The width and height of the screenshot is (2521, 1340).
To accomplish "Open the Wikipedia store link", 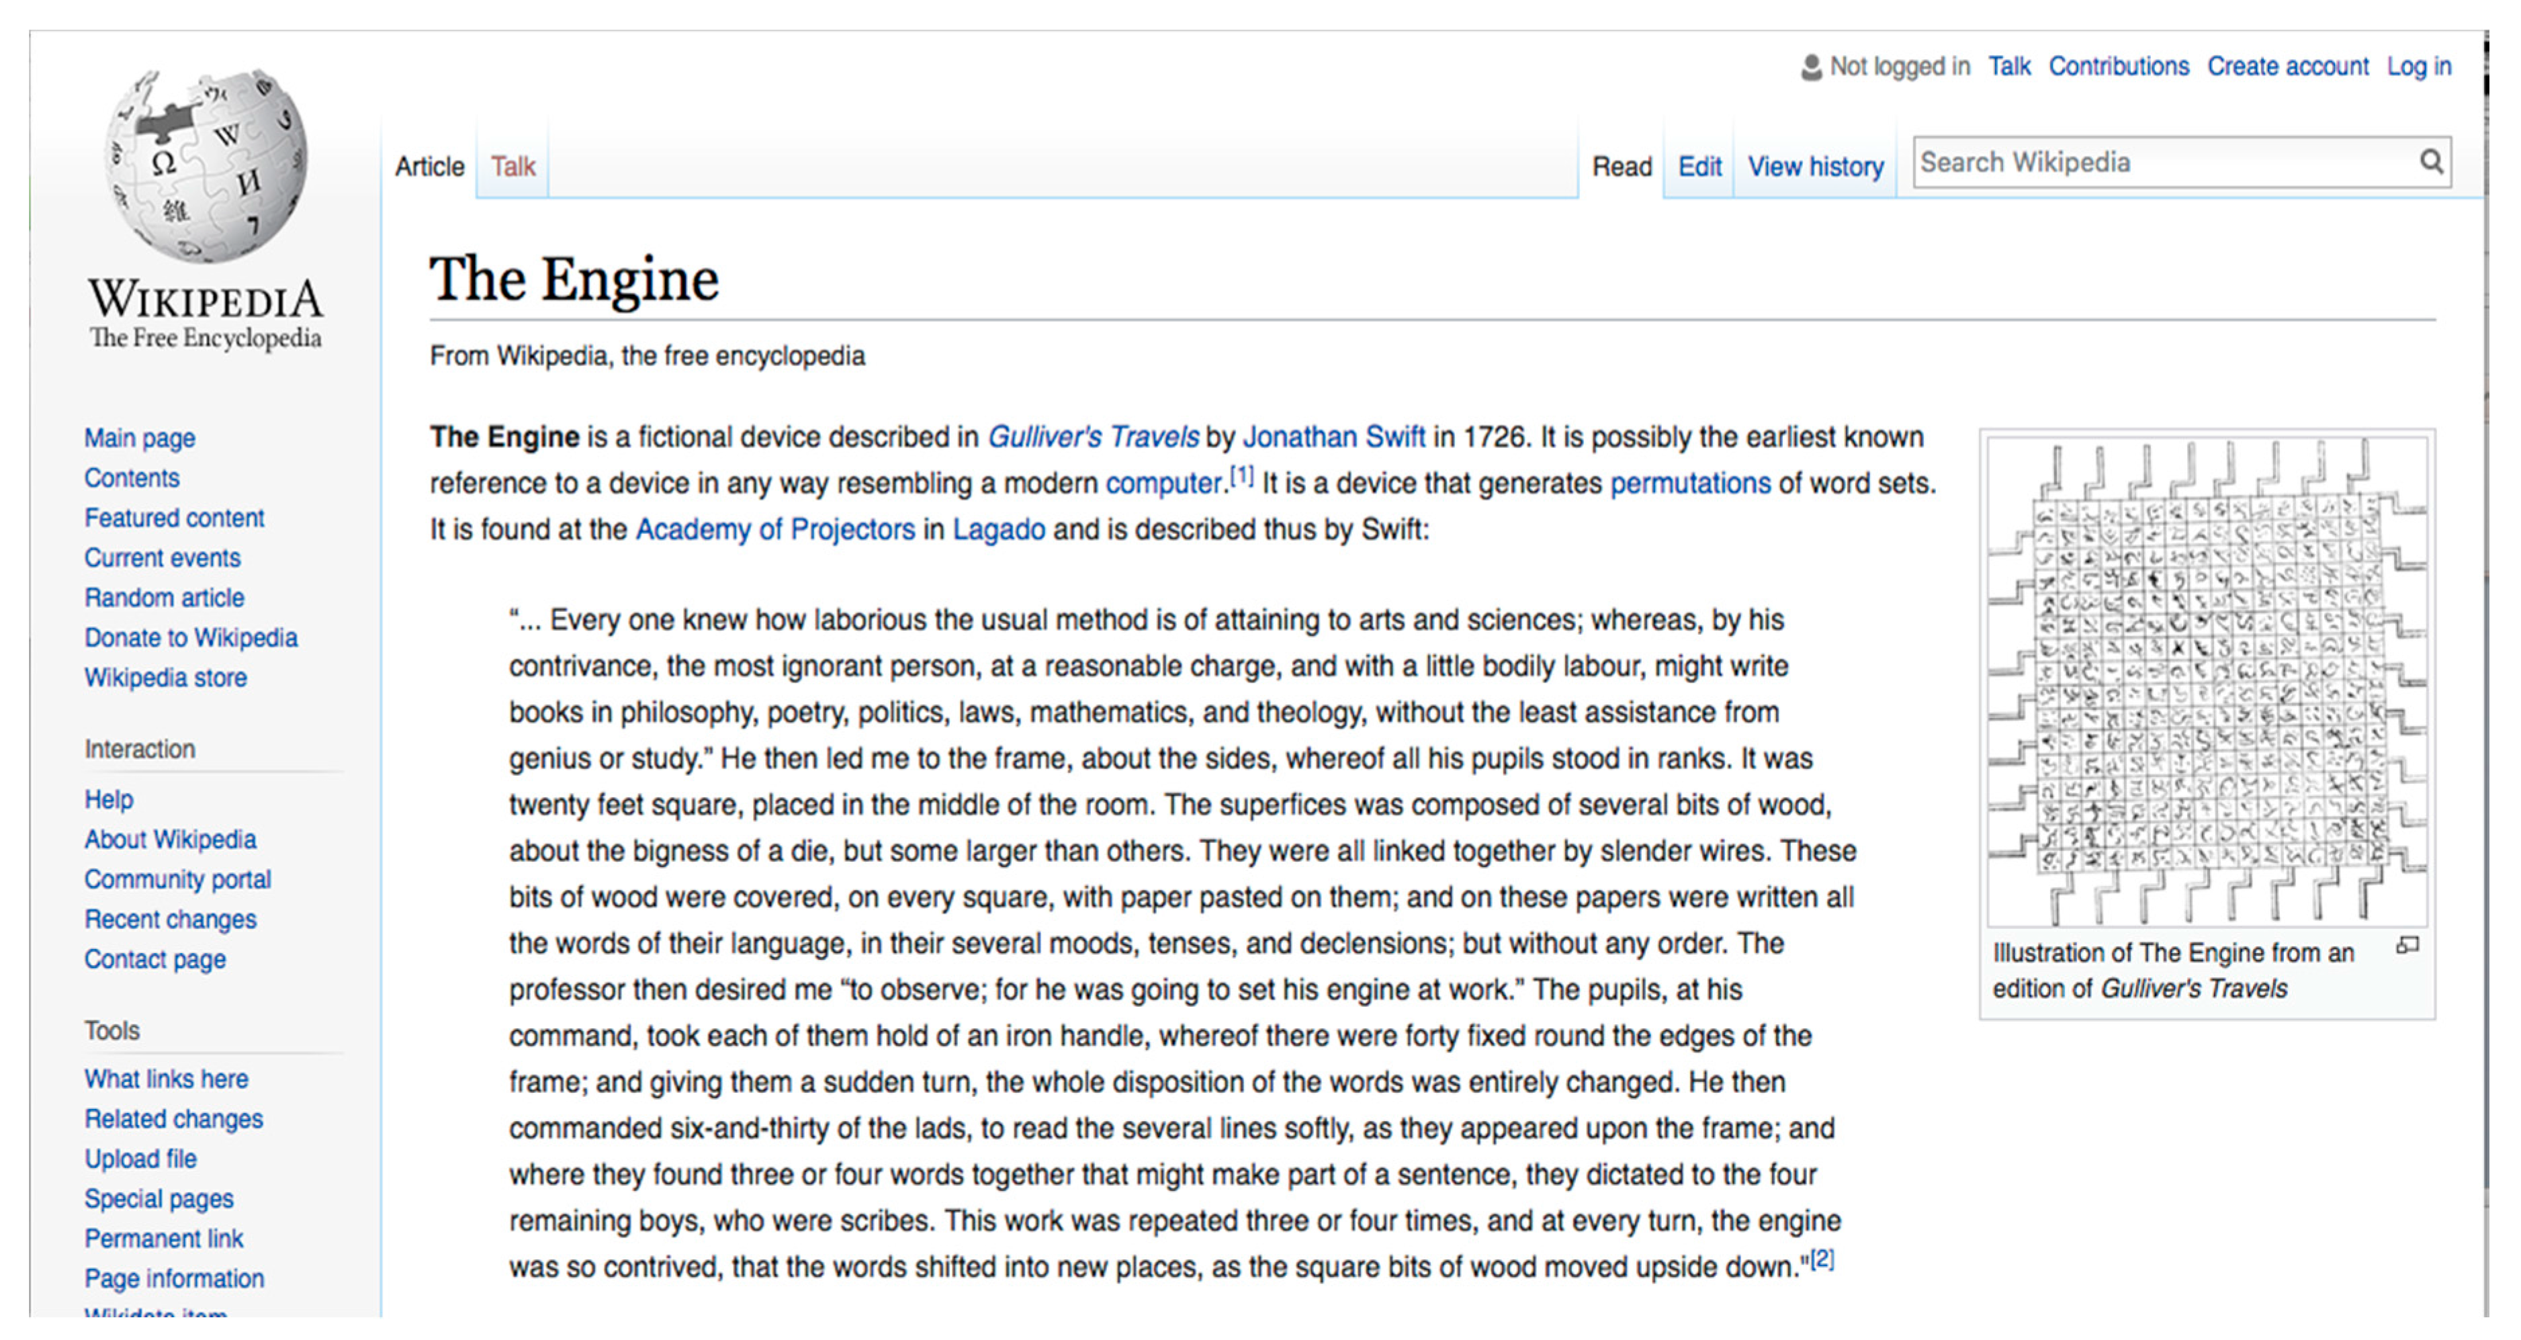I will [165, 677].
